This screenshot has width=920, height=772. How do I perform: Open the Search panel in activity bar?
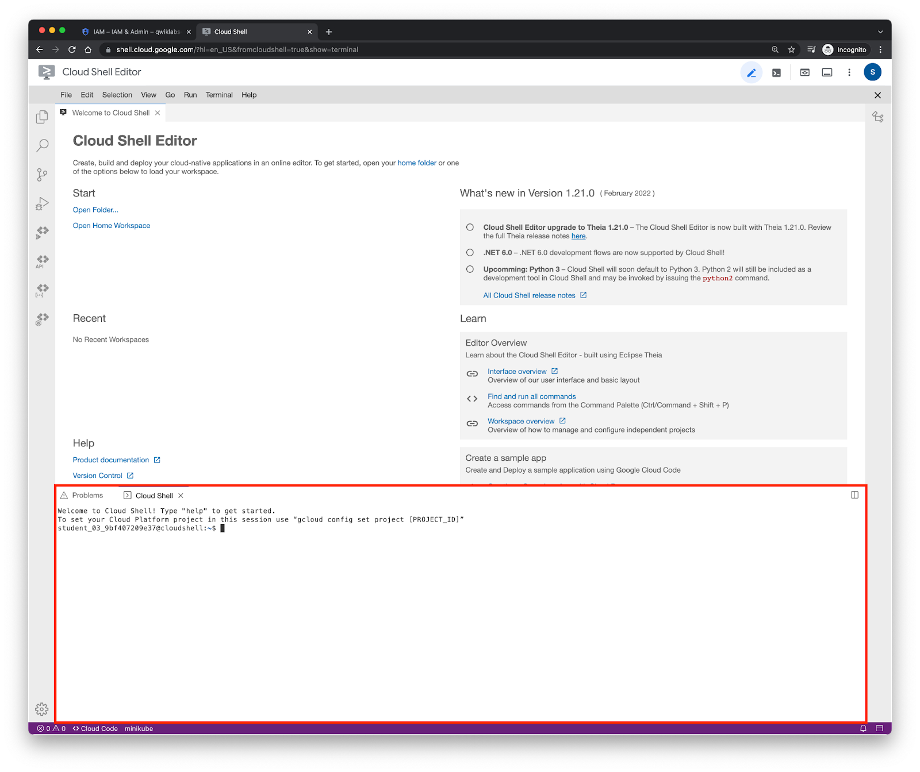coord(42,146)
